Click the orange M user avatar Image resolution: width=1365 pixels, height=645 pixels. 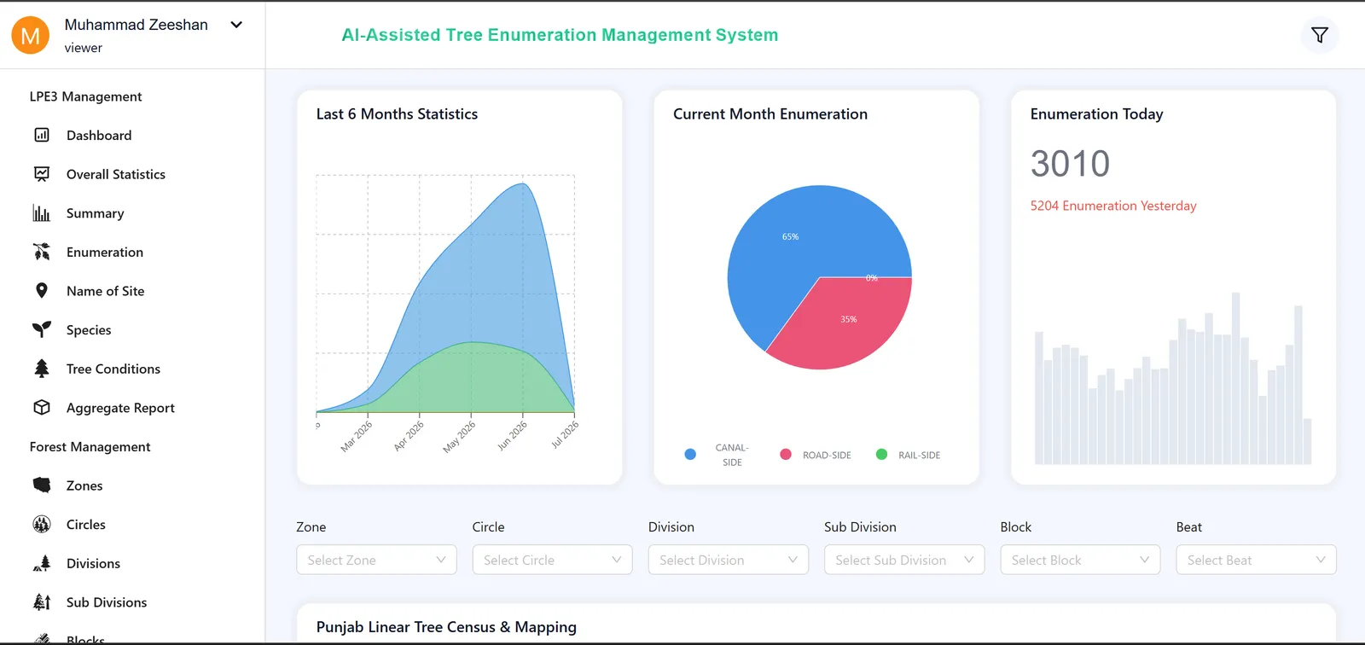click(31, 35)
